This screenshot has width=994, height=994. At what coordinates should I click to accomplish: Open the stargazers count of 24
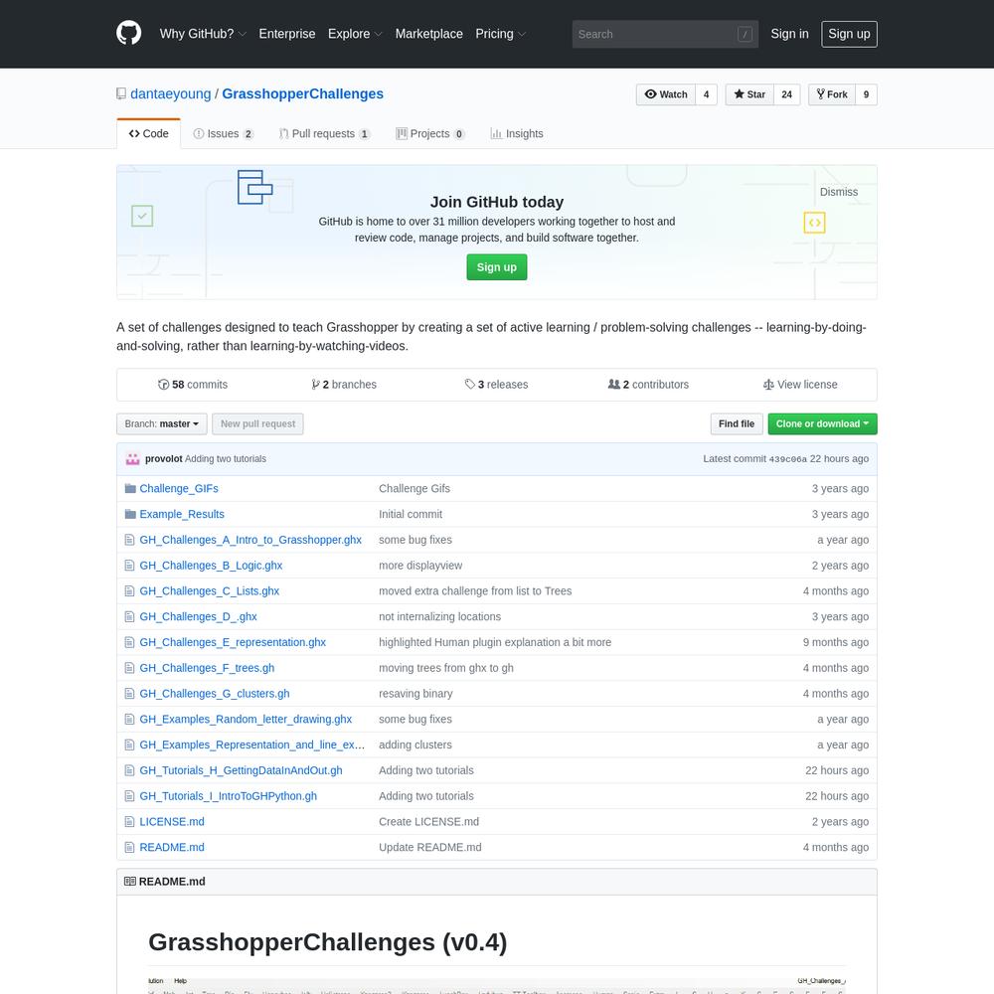[x=786, y=94]
